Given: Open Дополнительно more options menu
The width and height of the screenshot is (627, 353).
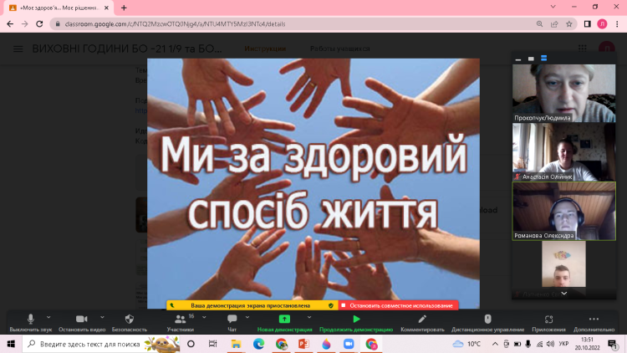Looking at the screenshot, I should click(x=594, y=320).
